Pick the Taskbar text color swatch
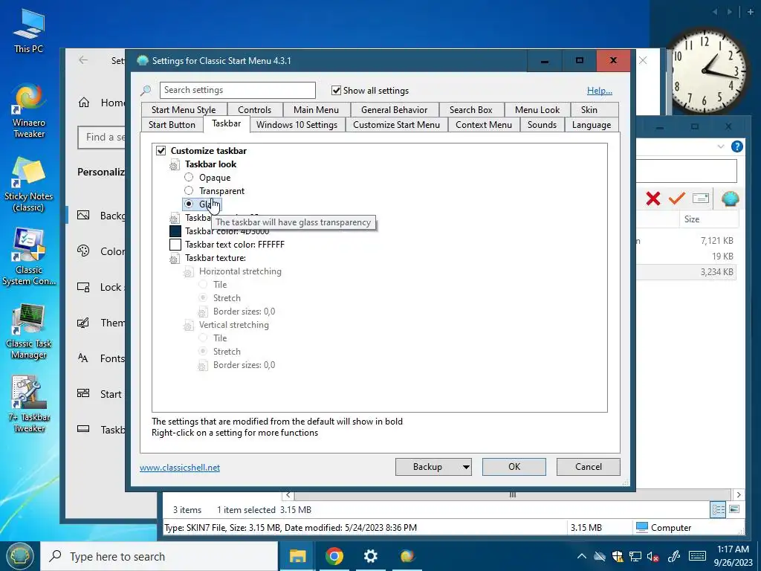Viewport: 761px width, 571px height. pos(175,244)
